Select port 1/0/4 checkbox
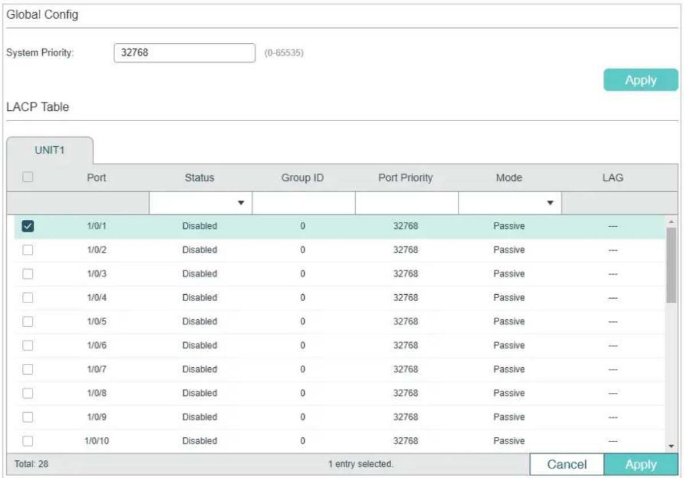The width and height of the screenshot is (684, 478). click(x=27, y=298)
